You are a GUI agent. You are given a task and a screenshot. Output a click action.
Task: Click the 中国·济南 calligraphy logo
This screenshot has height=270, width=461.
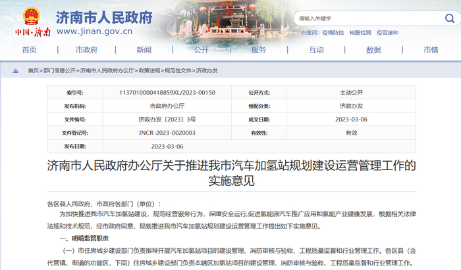[33, 32]
